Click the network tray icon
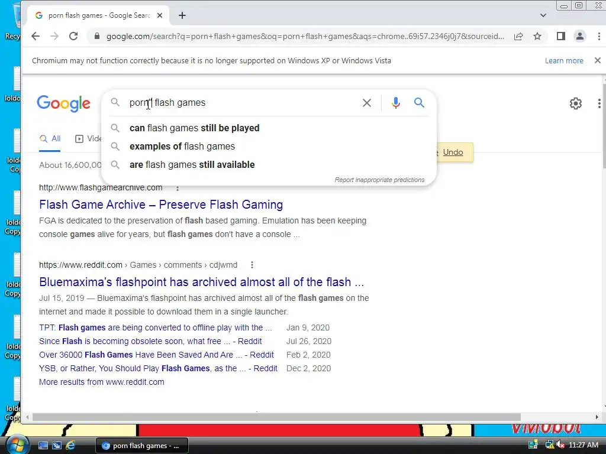The image size is (606, 454). click(549, 445)
